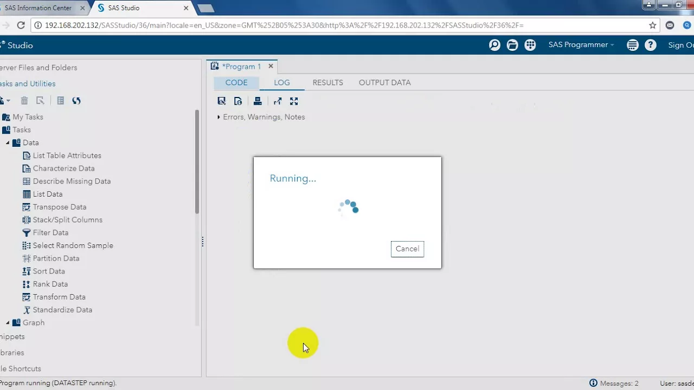Open Select Random Sample task
The image size is (694, 390).
(x=68, y=245)
